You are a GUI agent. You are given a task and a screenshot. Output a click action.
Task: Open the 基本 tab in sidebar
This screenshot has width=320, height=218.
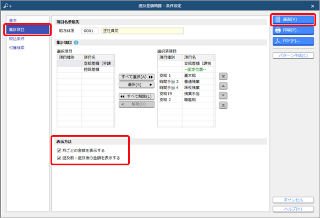pos(13,20)
